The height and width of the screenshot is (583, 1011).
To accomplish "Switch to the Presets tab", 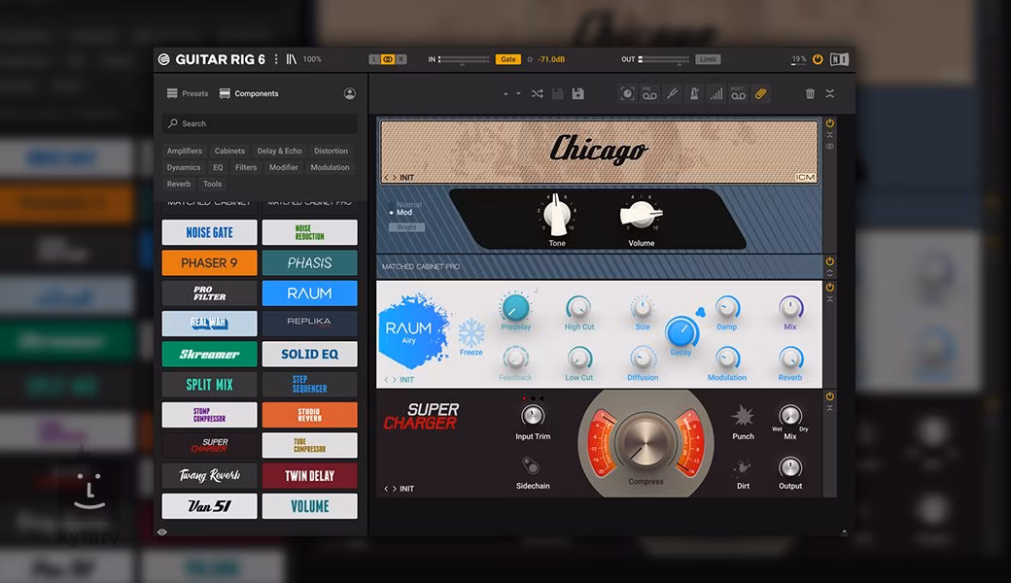I will pyautogui.click(x=188, y=93).
